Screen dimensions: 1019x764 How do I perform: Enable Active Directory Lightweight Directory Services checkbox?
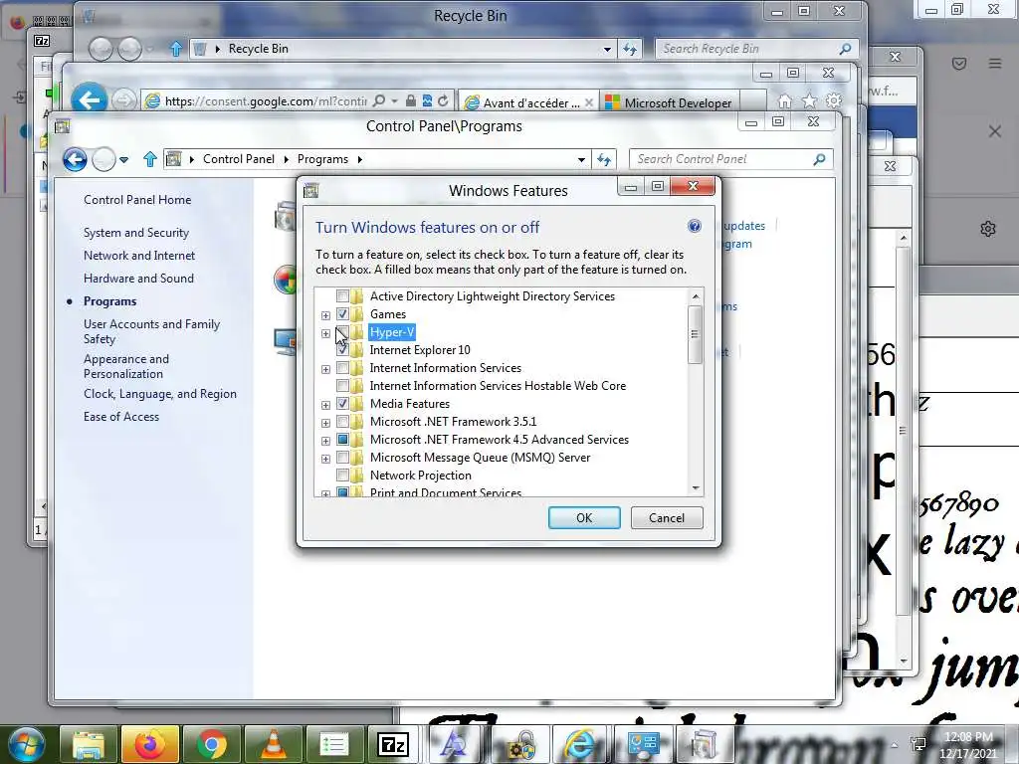(x=342, y=296)
